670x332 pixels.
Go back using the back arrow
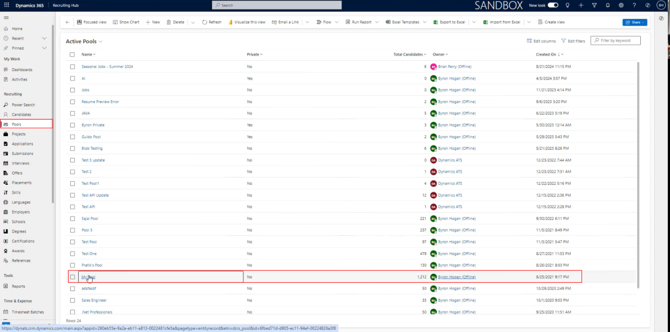coord(67,22)
